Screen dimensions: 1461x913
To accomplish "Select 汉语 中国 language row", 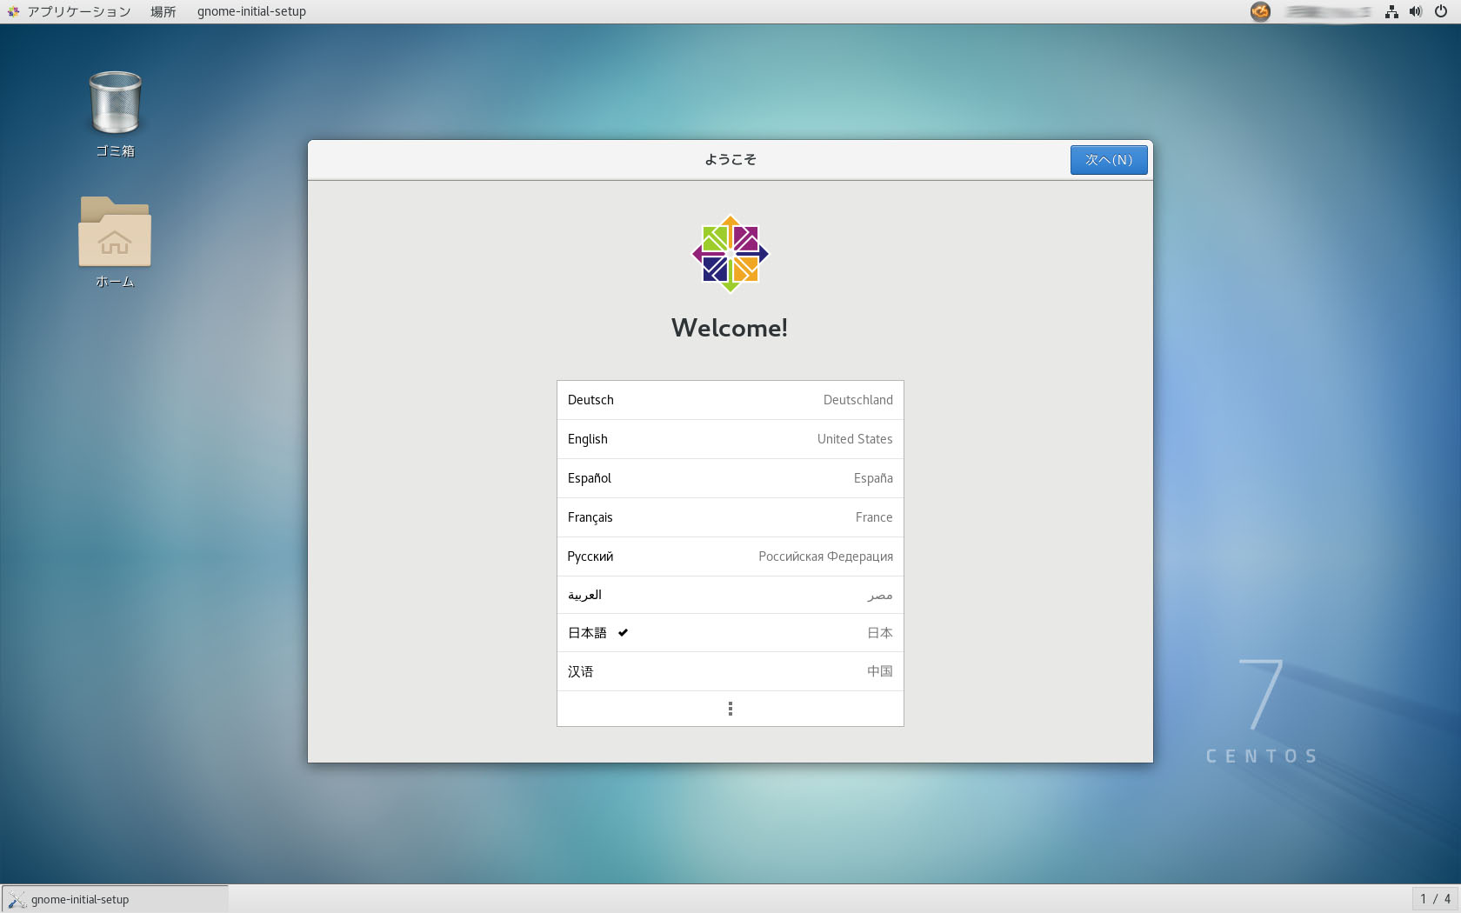I will pos(730,671).
